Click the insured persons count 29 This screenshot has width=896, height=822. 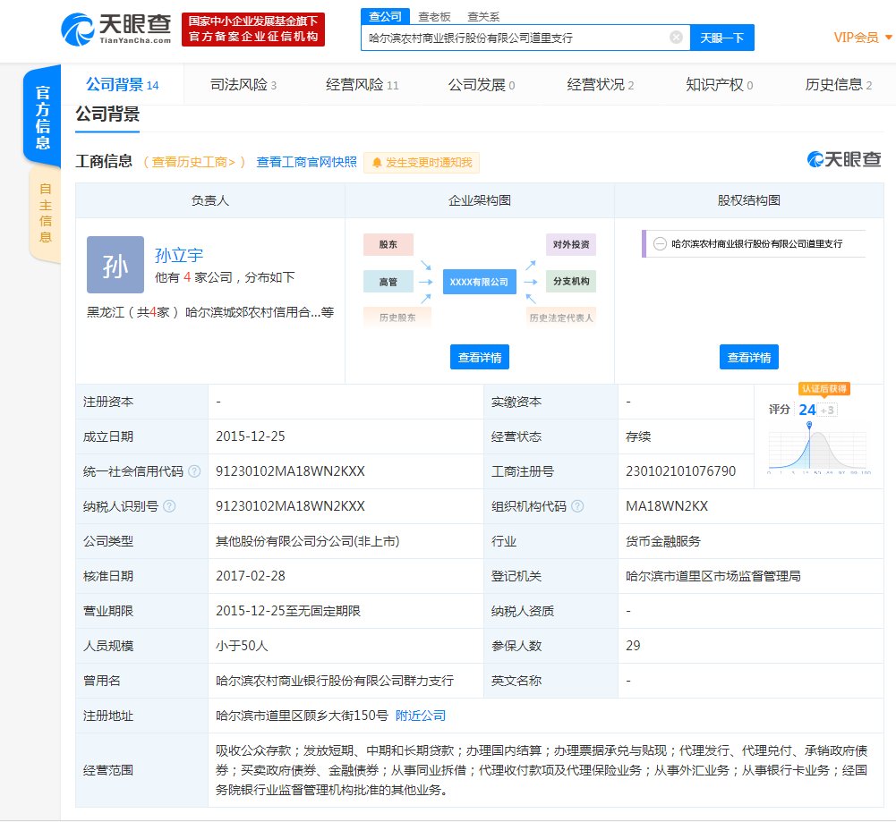(633, 646)
